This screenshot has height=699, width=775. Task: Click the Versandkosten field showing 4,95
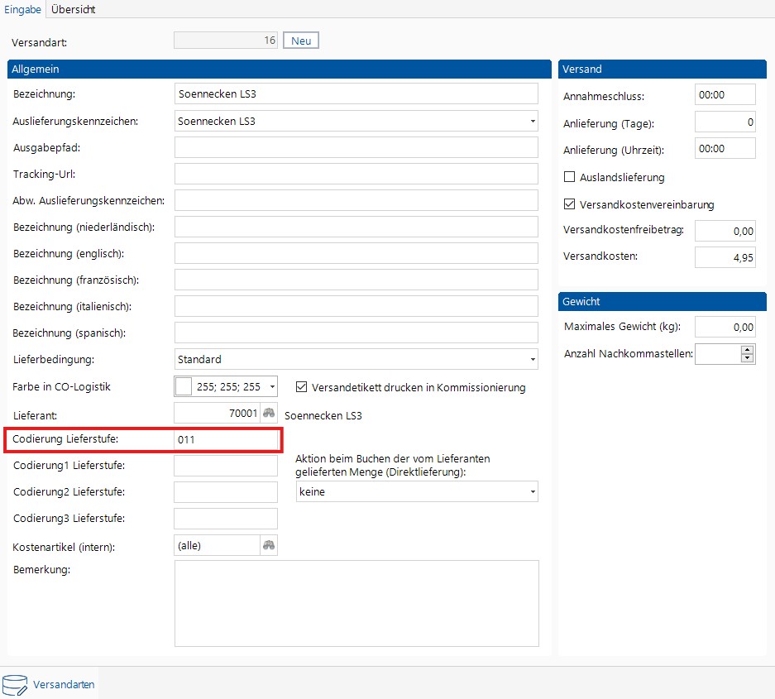[725, 257]
